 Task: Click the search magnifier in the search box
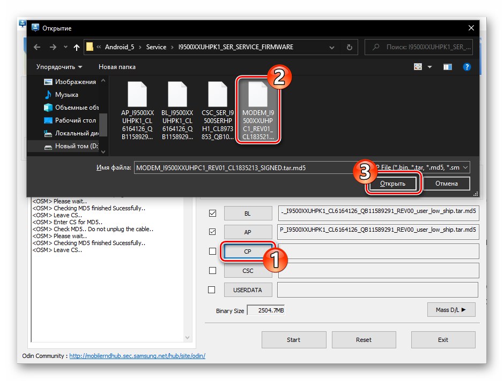(376, 47)
